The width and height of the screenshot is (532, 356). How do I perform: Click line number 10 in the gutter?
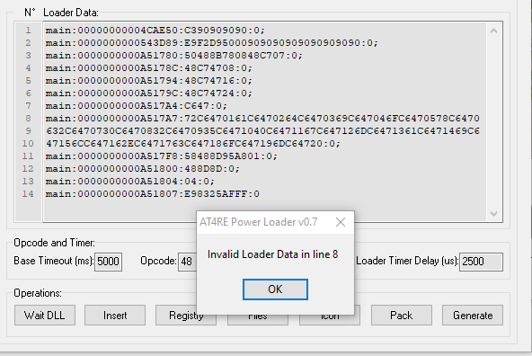pos(28,144)
